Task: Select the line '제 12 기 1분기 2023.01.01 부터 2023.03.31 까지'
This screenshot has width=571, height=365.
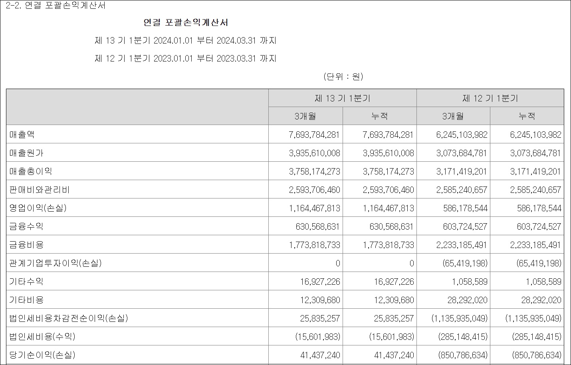Action: point(186,58)
